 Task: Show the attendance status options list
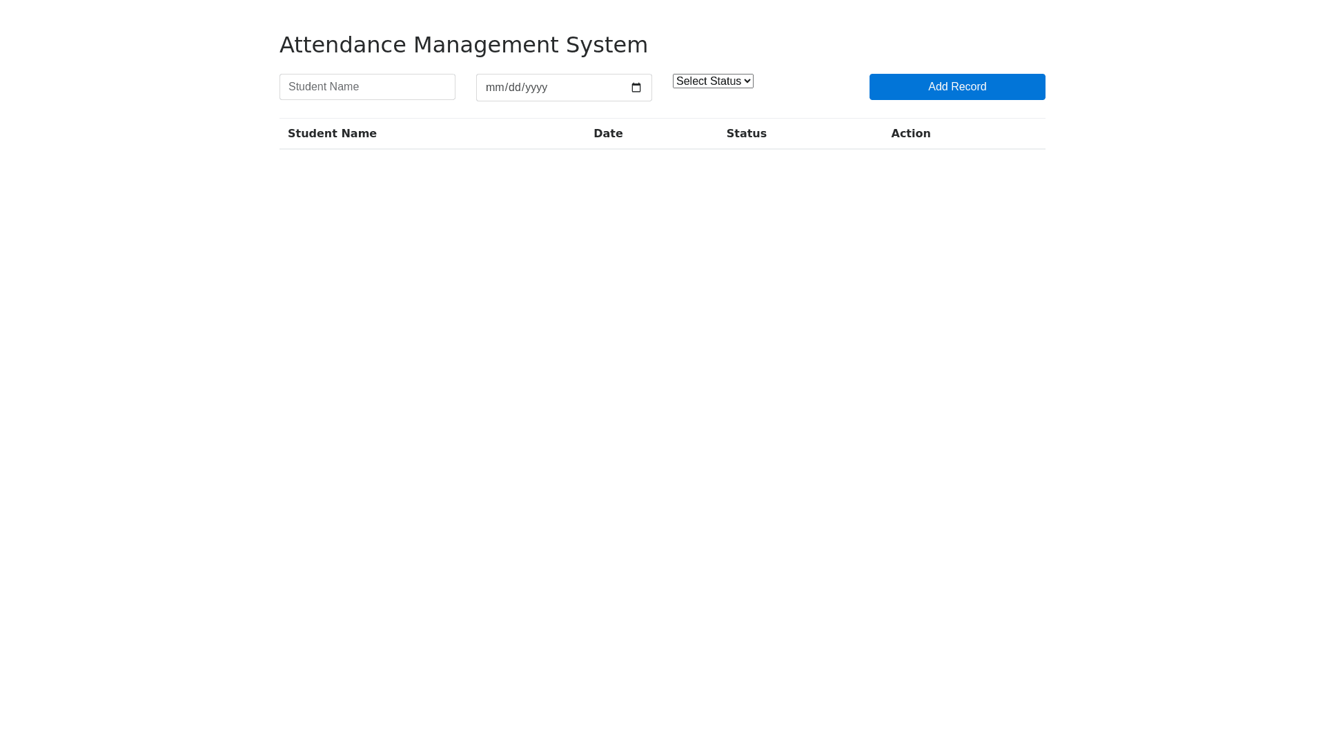(x=712, y=81)
